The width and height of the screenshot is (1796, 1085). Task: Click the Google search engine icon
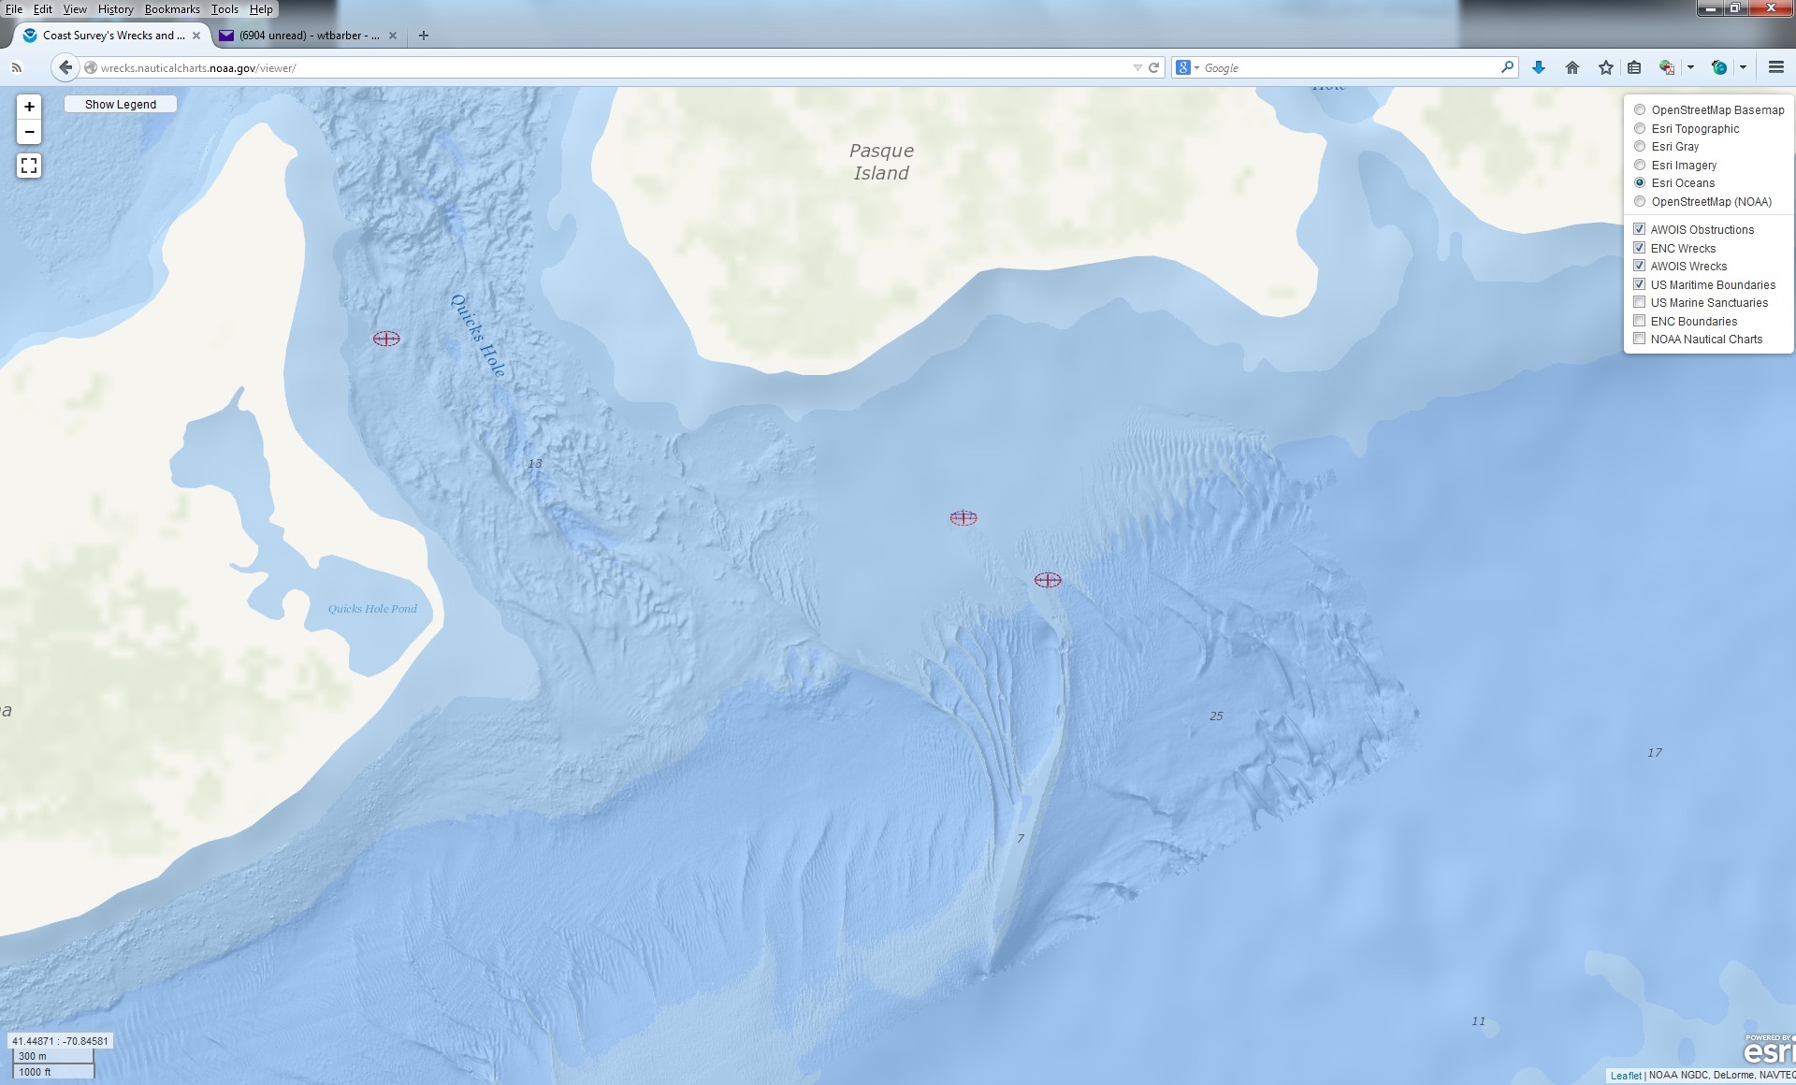coord(1183,67)
